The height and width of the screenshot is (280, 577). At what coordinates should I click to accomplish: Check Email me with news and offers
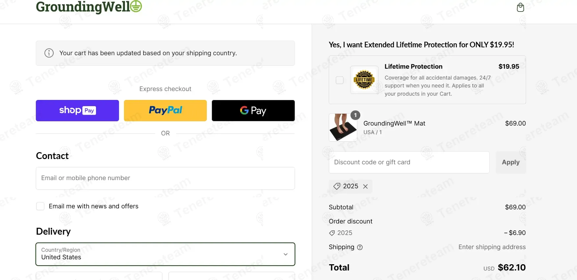pos(40,206)
